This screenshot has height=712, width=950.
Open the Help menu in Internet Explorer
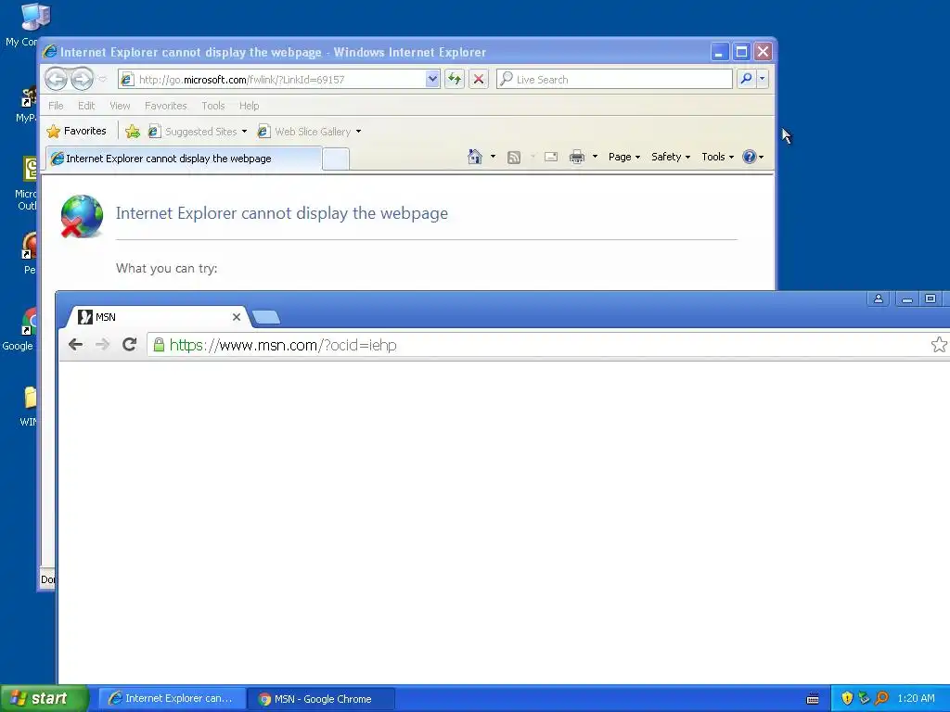[249, 106]
